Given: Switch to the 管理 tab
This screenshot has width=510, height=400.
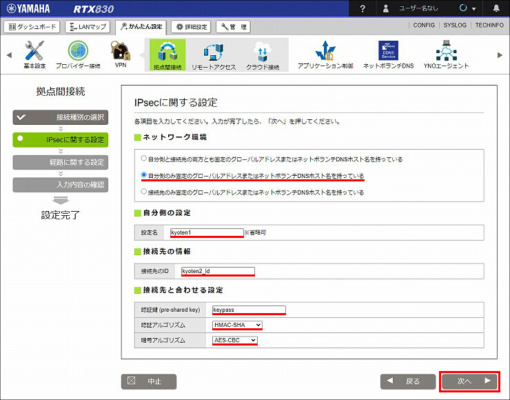Looking at the screenshot, I should click(x=233, y=27).
